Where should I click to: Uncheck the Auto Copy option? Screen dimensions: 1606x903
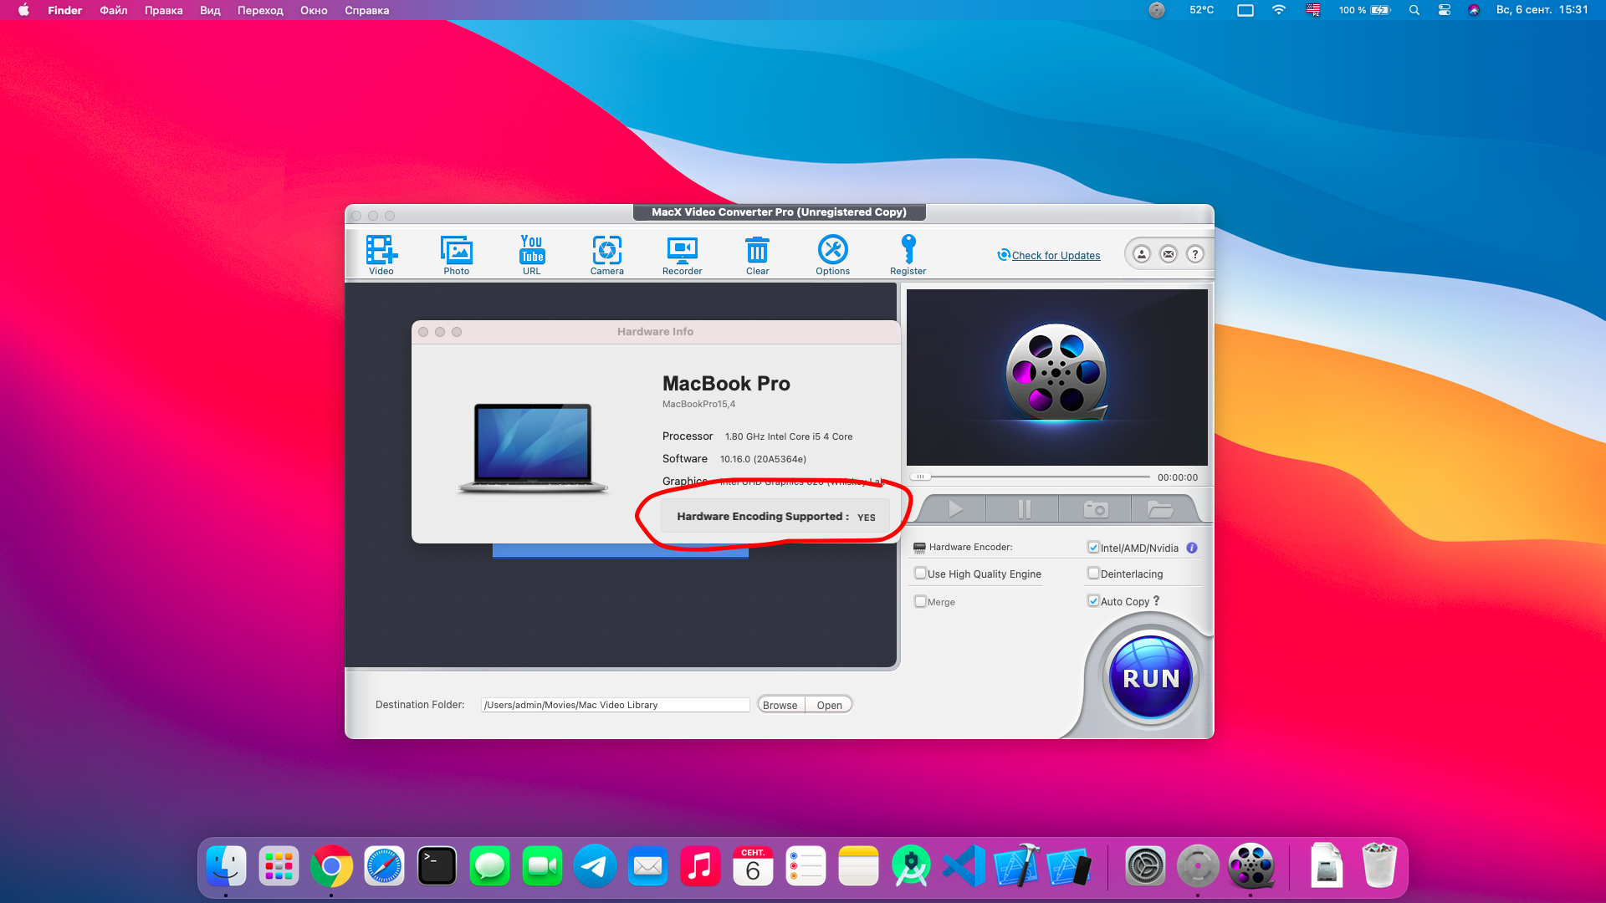point(1093,601)
